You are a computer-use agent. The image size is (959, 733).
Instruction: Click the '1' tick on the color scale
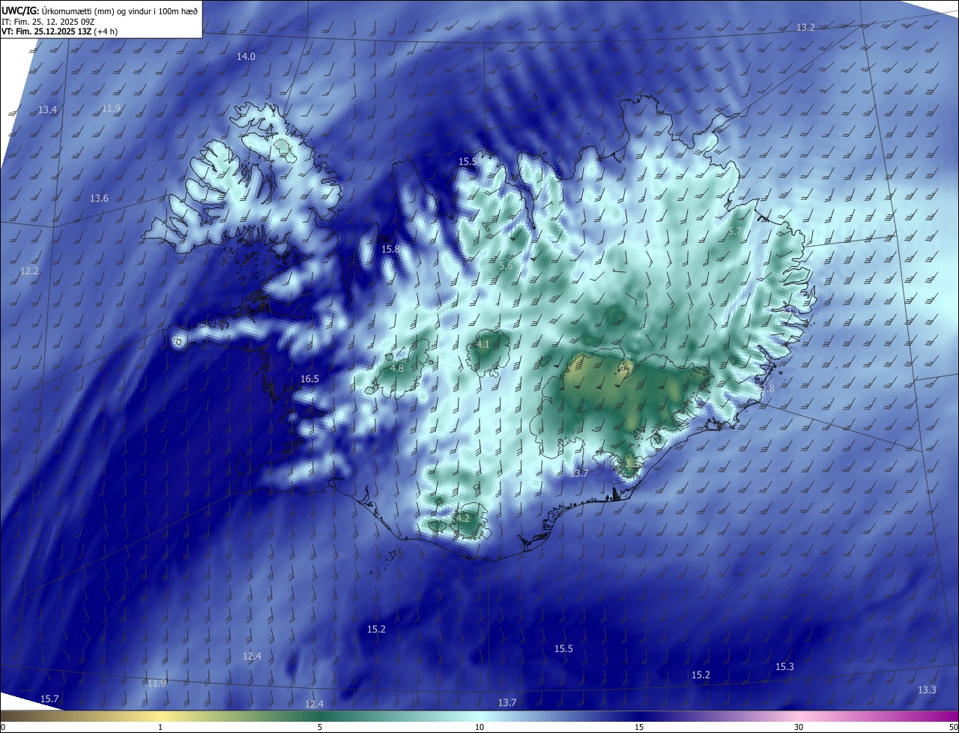coord(160,728)
